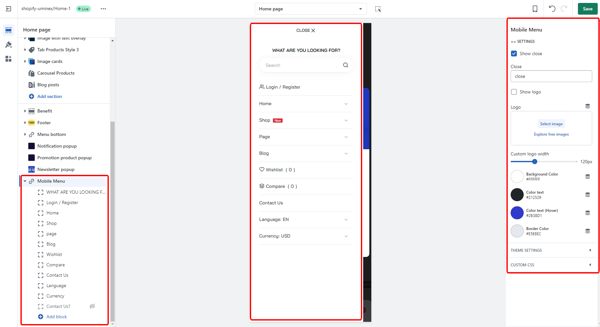The width and height of the screenshot is (600, 327).
Task: Switch to mobile device preview icon
Action: tap(535, 9)
